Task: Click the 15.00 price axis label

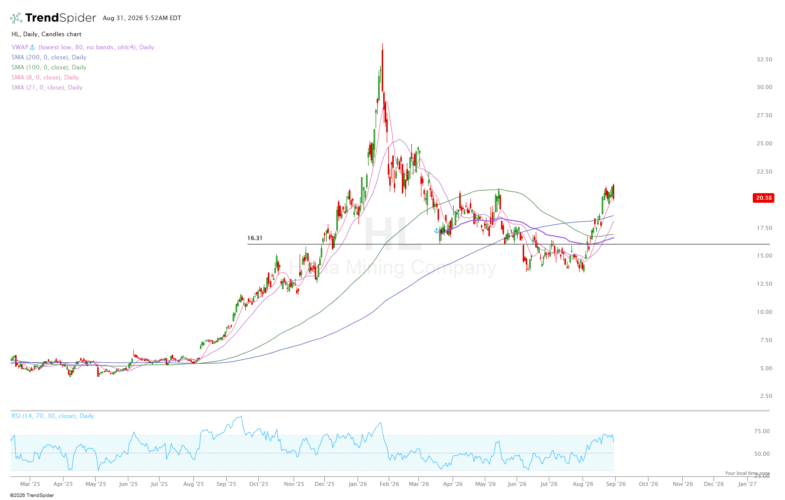Action: coord(764,256)
